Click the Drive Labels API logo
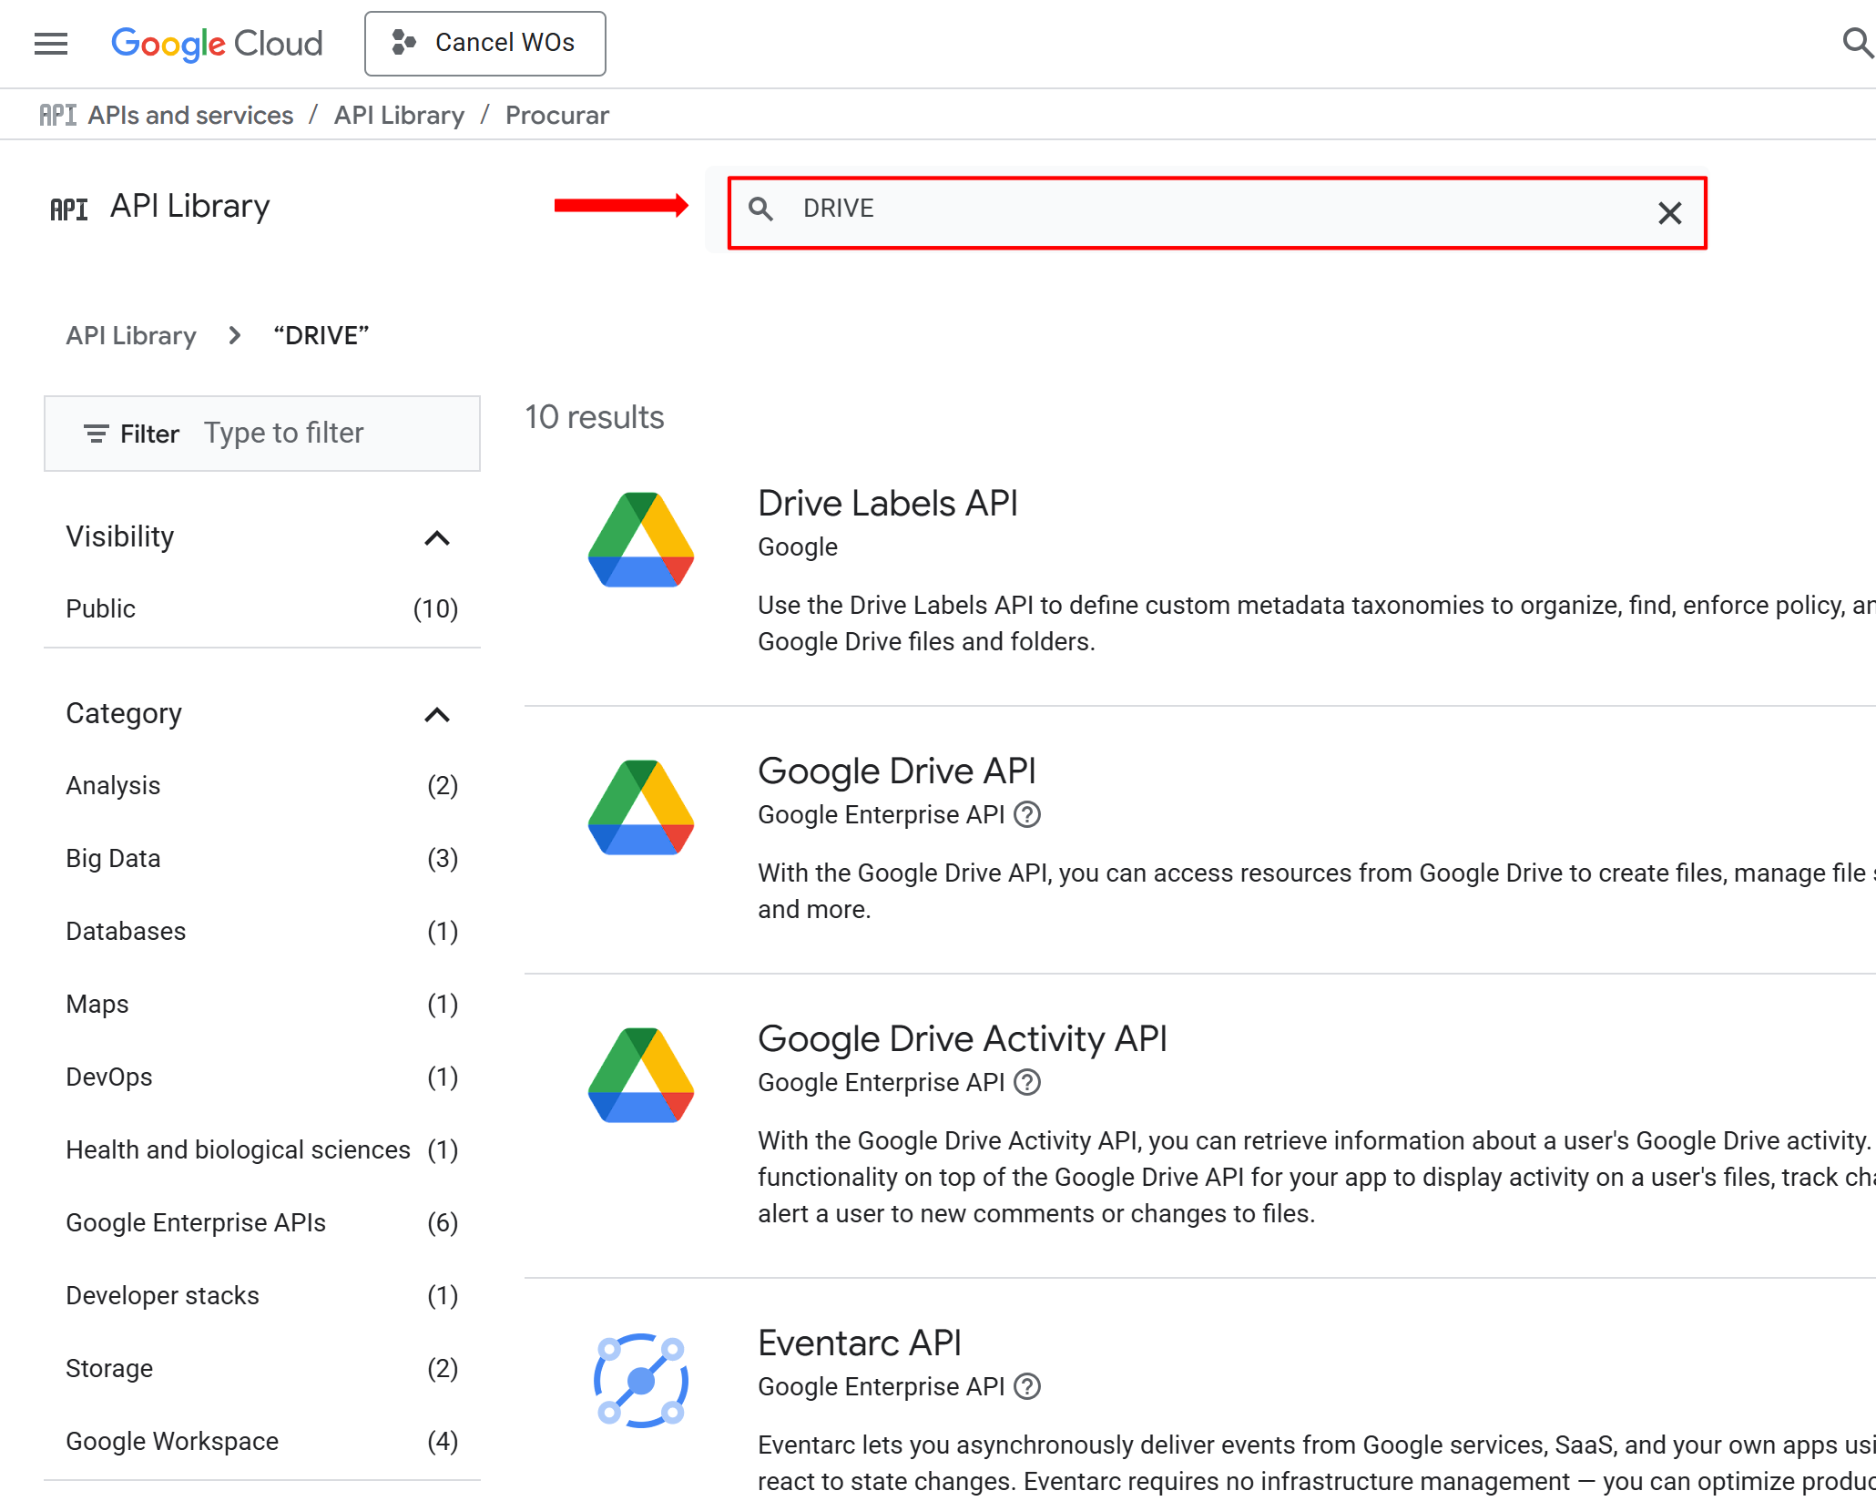Viewport: 1876px width, 1501px height. coord(641,540)
